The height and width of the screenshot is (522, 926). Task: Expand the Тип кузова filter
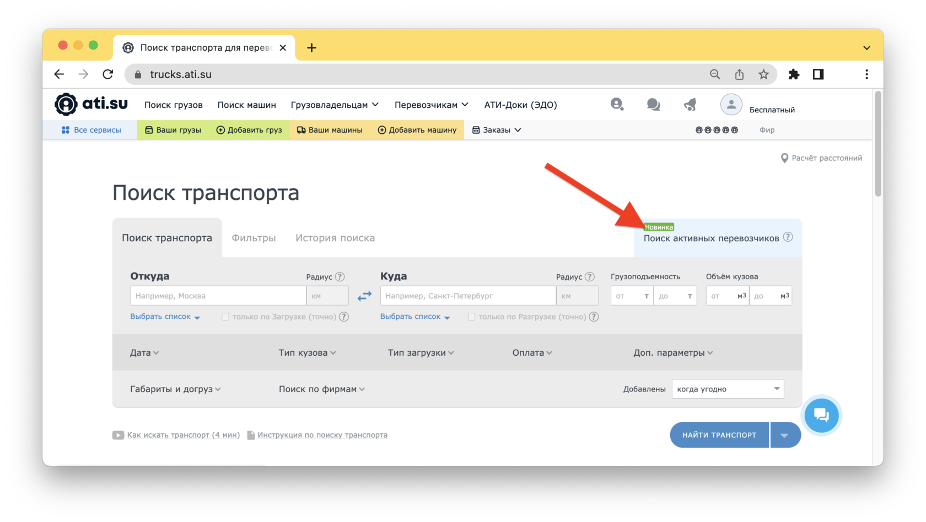[x=307, y=352]
